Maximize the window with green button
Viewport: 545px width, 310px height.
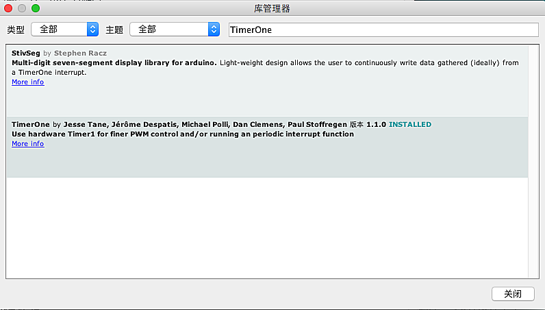tap(36, 8)
